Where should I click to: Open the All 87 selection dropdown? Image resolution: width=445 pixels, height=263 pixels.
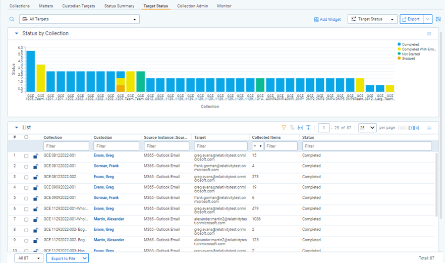click(29, 258)
